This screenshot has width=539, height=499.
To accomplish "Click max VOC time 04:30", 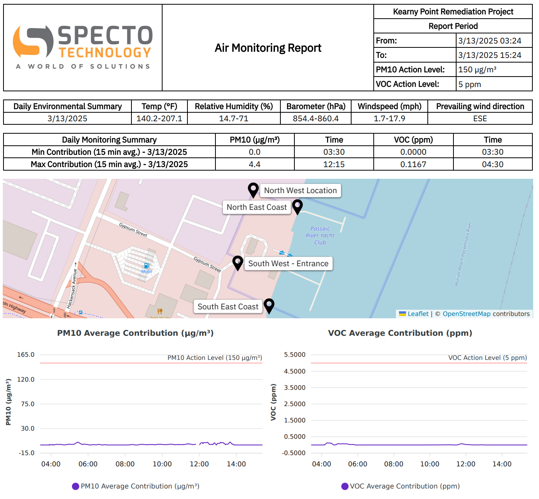I will coord(493,164).
